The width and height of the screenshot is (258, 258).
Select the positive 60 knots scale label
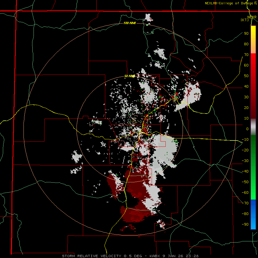coord(246,65)
